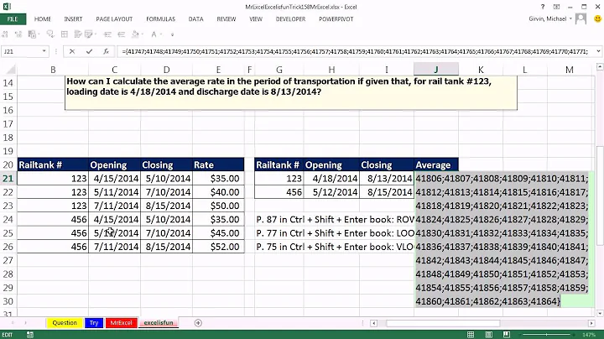Click the font color letter A icon
Screen dimensions: 604x339
pyautogui.click(x=154, y=34)
